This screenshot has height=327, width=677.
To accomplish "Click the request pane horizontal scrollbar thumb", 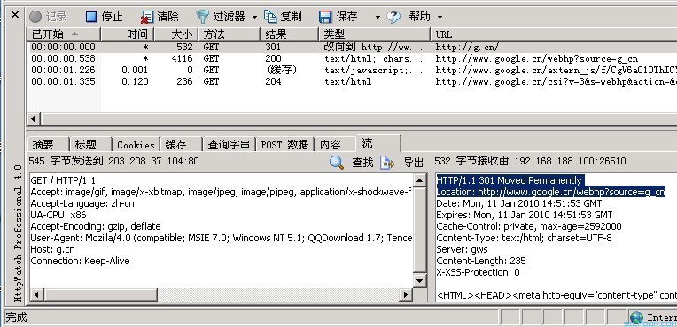I will pos(100,295).
